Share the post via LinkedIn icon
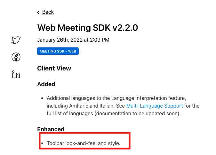The image size is (216, 155). pyautogui.click(x=16, y=75)
